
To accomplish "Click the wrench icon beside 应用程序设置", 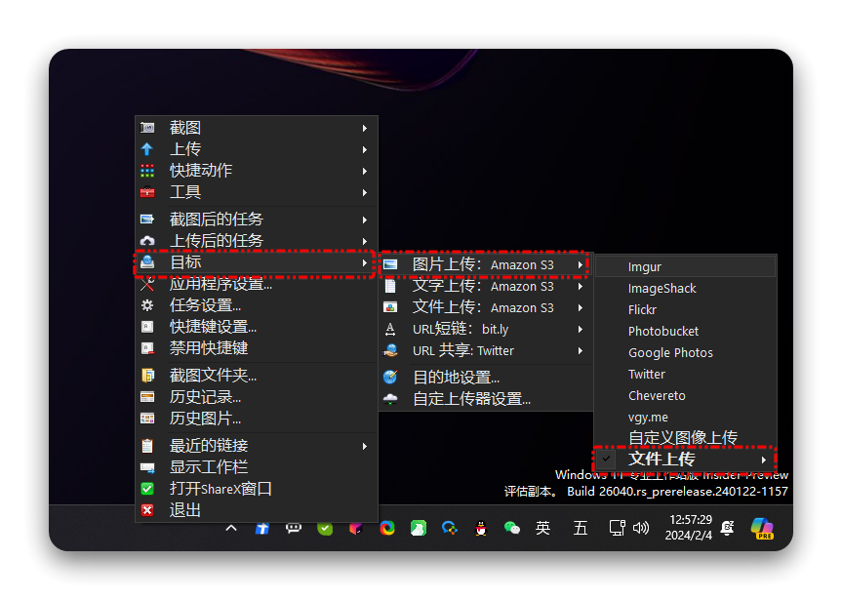I will click(x=147, y=284).
